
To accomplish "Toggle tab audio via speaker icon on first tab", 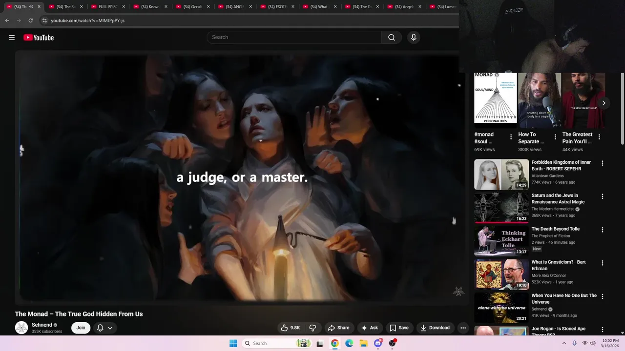I will pyautogui.click(x=31, y=7).
